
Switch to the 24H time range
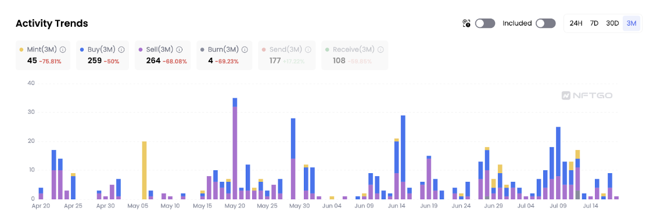pos(576,23)
